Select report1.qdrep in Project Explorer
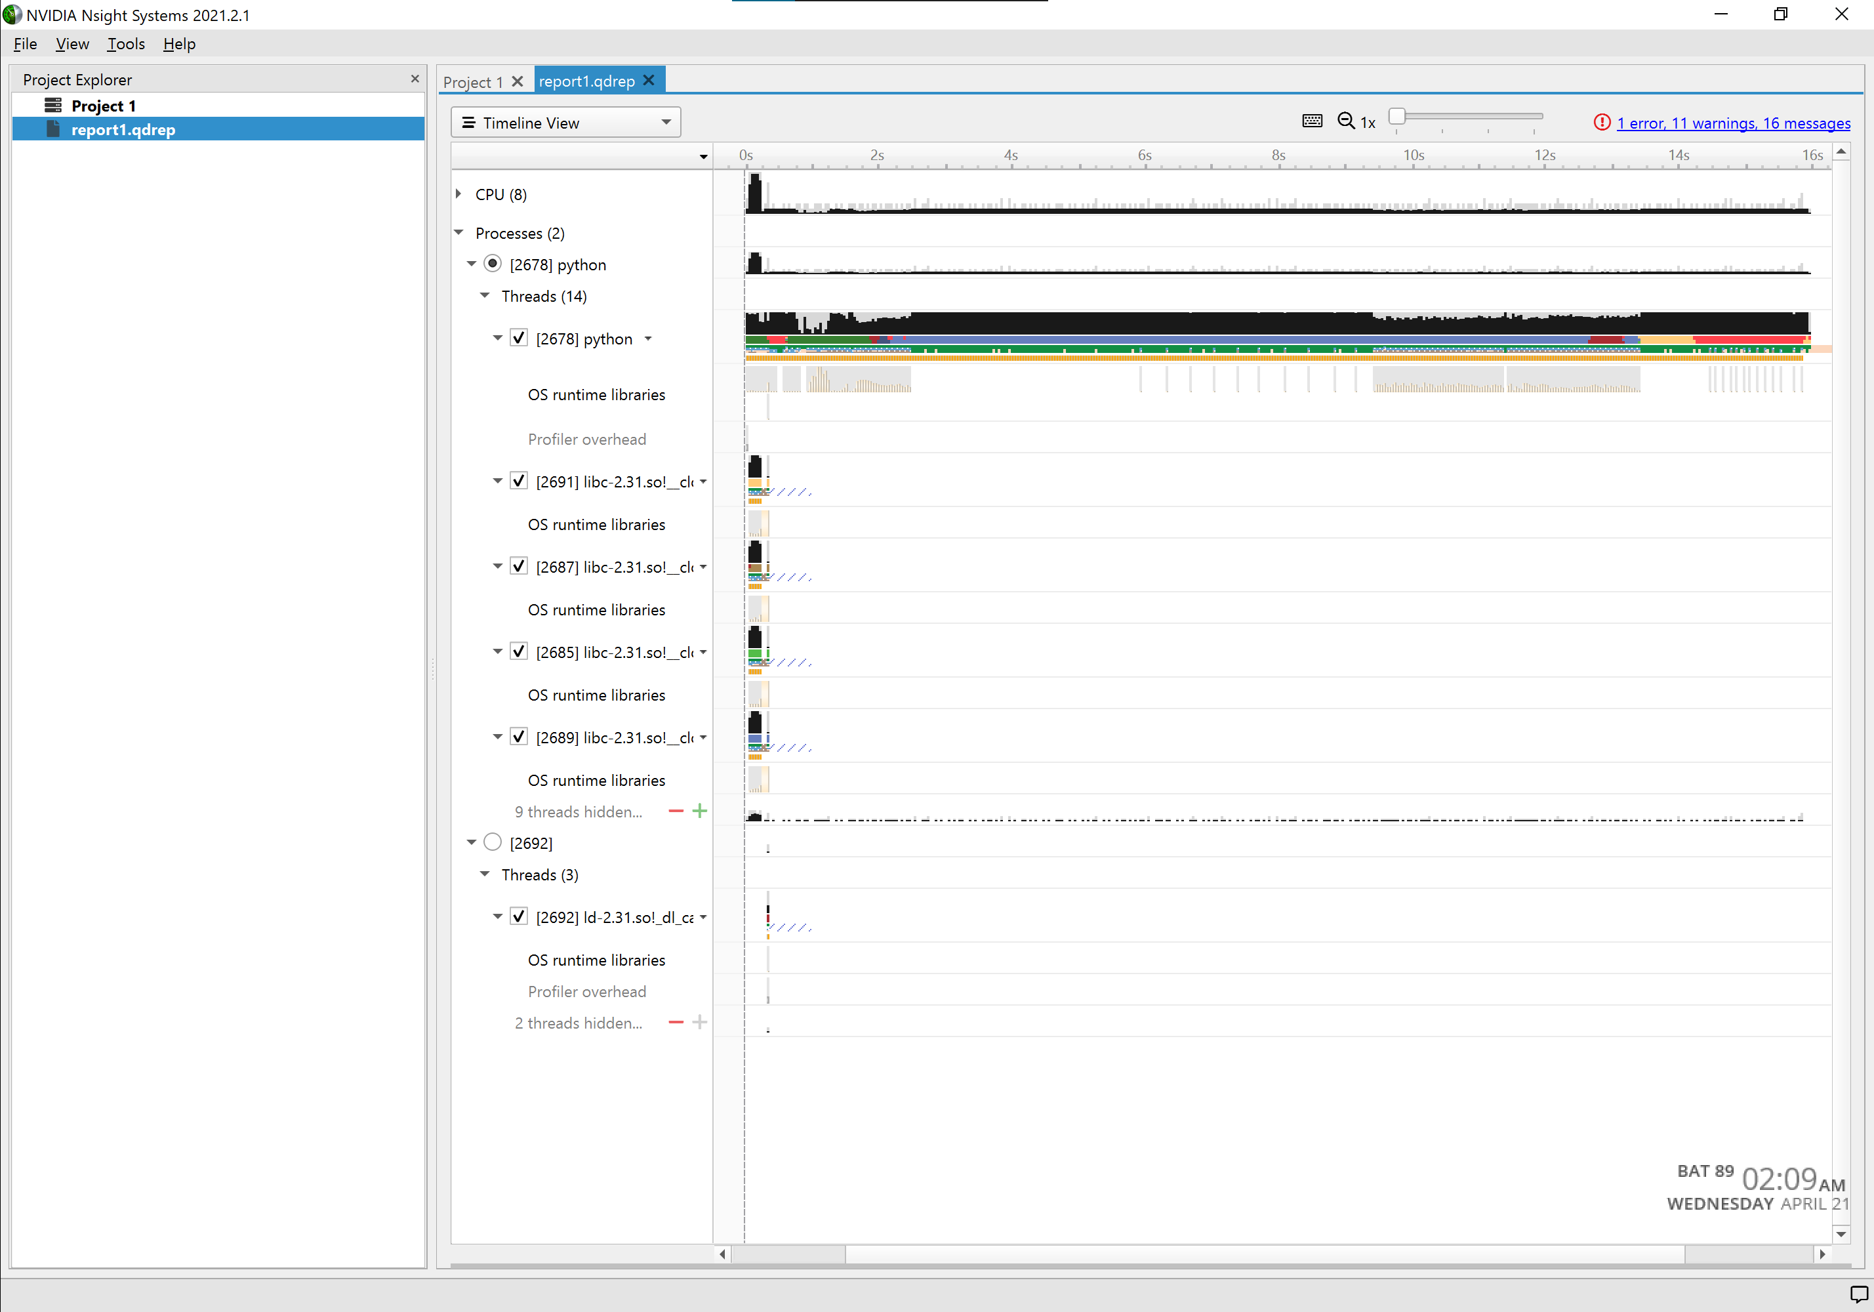This screenshot has width=1874, height=1312. click(123, 129)
